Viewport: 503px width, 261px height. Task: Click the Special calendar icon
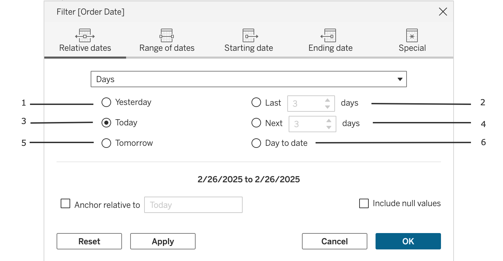coord(412,35)
